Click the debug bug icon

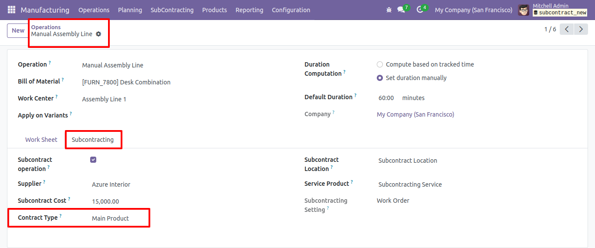pyautogui.click(x=389, y=10)
